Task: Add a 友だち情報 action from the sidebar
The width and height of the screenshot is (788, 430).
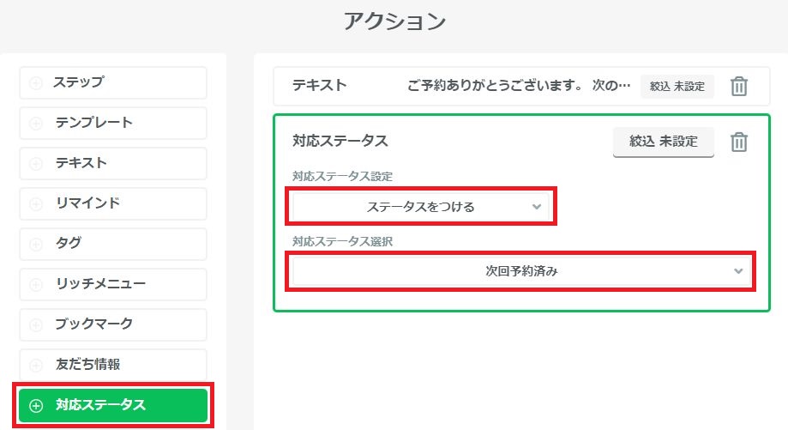Action: 113,365
